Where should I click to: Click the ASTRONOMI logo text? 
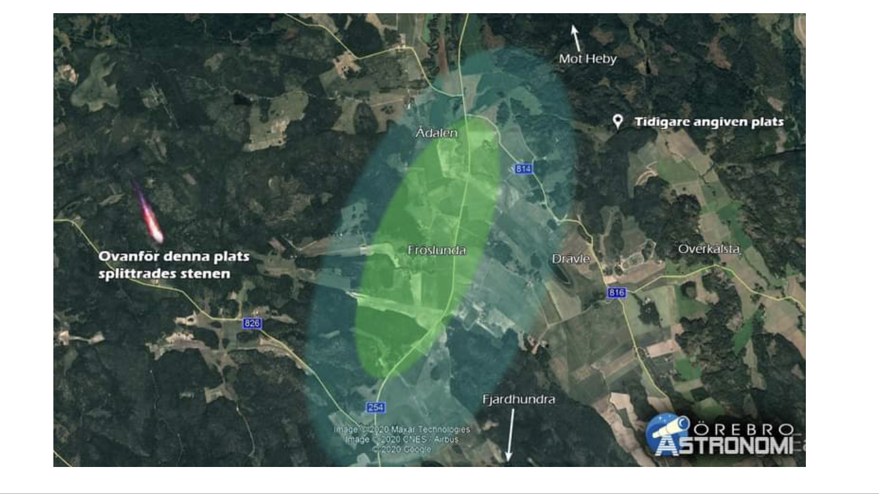[x=725, y=446]
